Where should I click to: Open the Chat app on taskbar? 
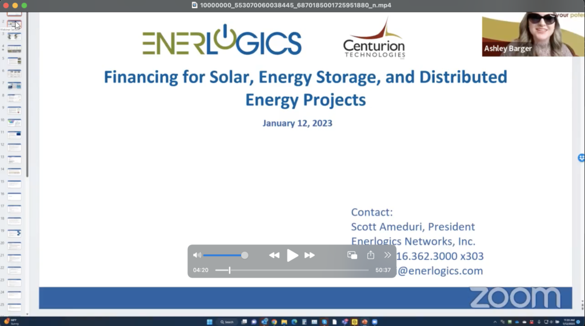click(254, 322)
